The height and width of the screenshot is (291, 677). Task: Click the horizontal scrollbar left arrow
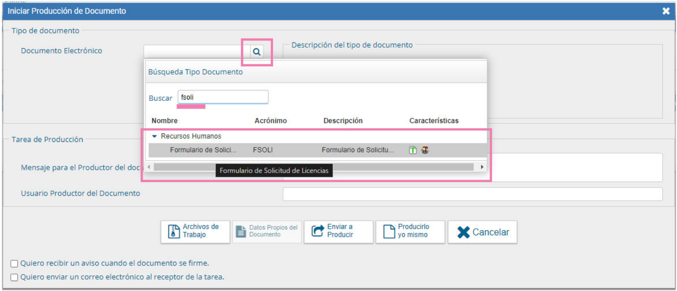click(x=149, y=167)
